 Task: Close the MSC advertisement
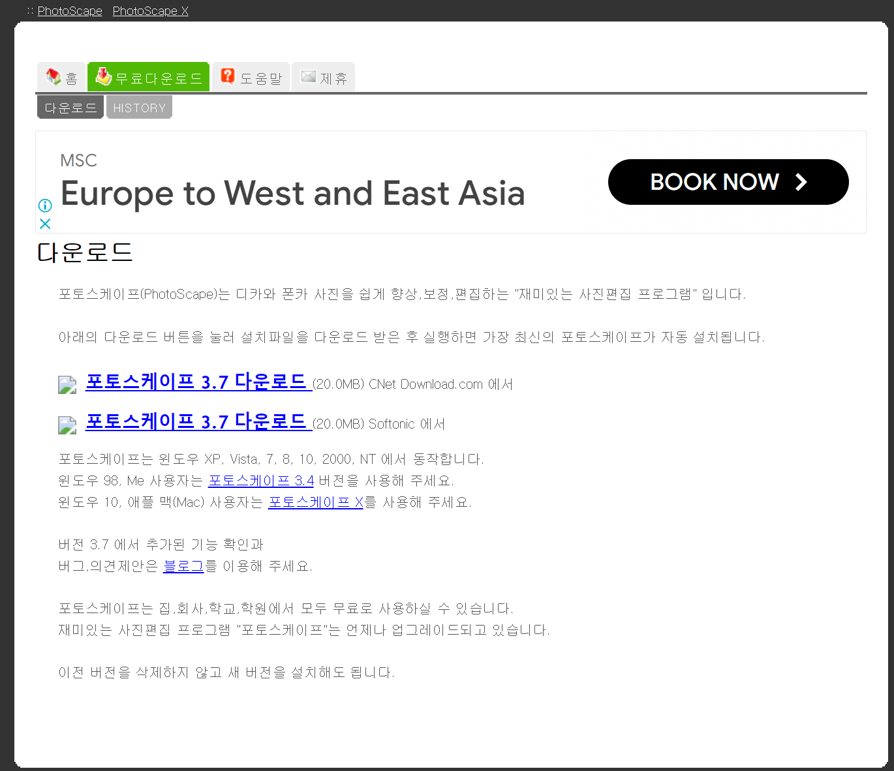45,224
